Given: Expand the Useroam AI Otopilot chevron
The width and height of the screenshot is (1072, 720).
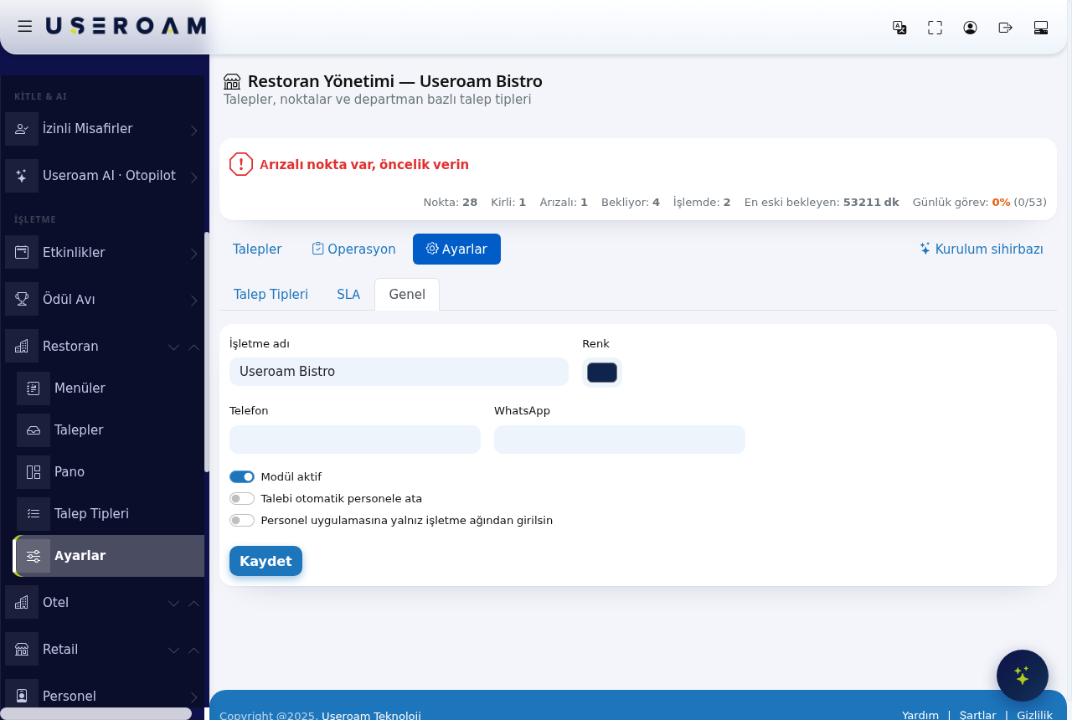Looking at the screenshot, I should [193, 177].
